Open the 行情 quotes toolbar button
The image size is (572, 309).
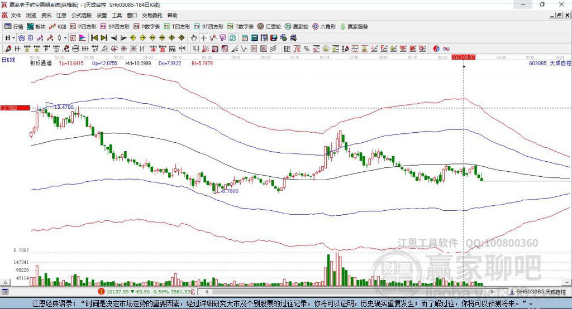(x=14, y=27)
